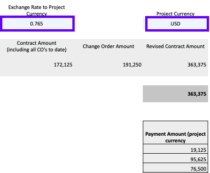Click the blank area left of payment table
The image size is (210, 173).
coord(71,146)
